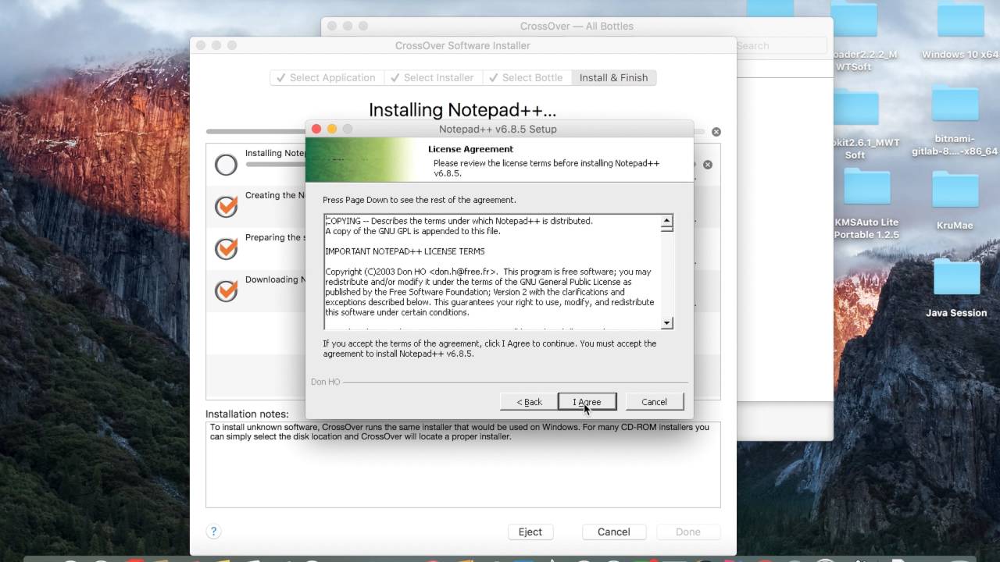Viewport: 1000px width, 562px height.
Task: Switch to Select Bottle tab
Action: pyautogui.click(x=527, y=77)
